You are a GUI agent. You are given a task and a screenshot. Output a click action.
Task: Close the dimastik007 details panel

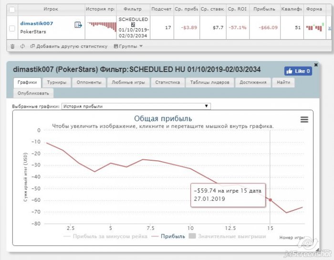click(x=316, y=65)
